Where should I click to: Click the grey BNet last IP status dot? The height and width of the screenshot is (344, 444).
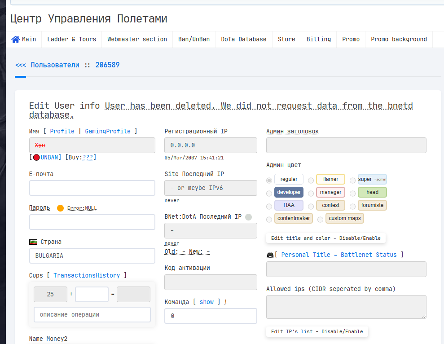click(x=248, y=217)
